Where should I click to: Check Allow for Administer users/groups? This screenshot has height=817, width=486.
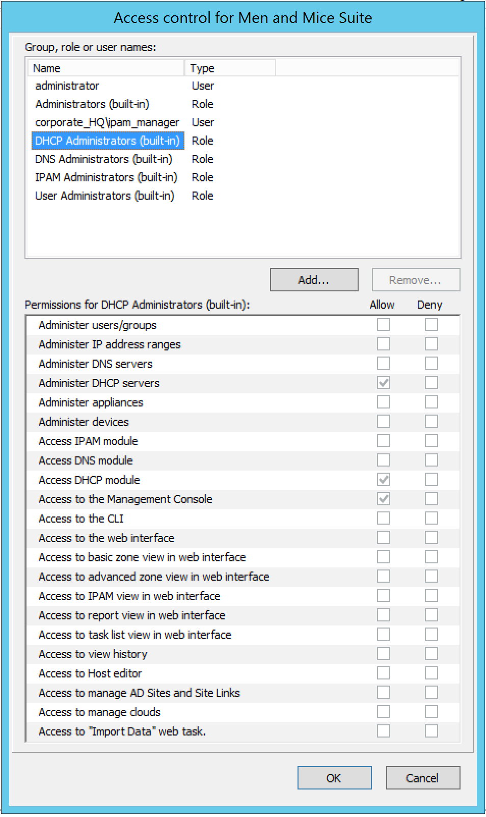(383, 324)
